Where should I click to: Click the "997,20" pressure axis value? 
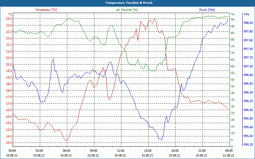coord(248,58)
